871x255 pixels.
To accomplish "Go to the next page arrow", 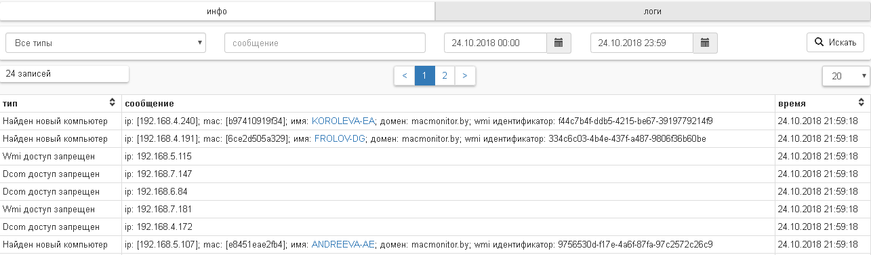I will 465,76.
